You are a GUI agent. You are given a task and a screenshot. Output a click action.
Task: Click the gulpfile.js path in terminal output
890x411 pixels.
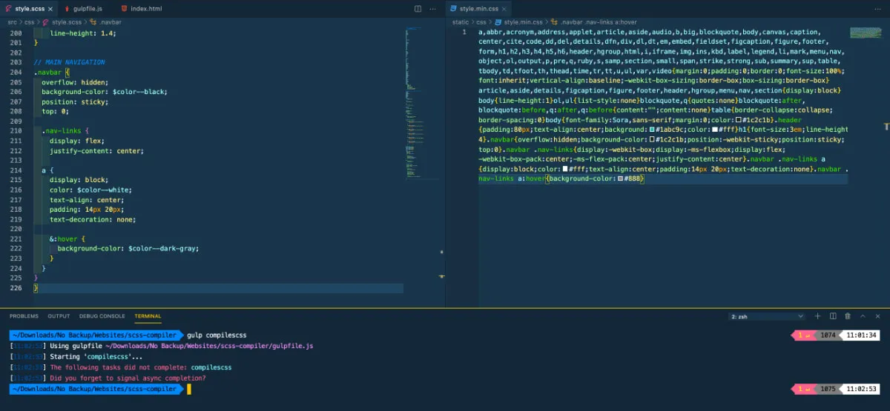pyautogui.click(x=208, y=346)
